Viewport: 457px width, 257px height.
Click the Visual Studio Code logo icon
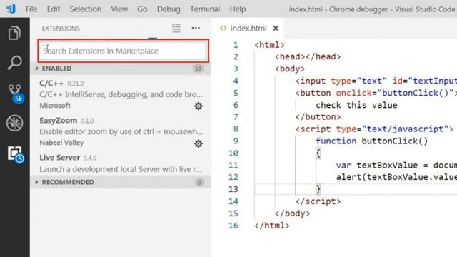click(x=11, y=9)
